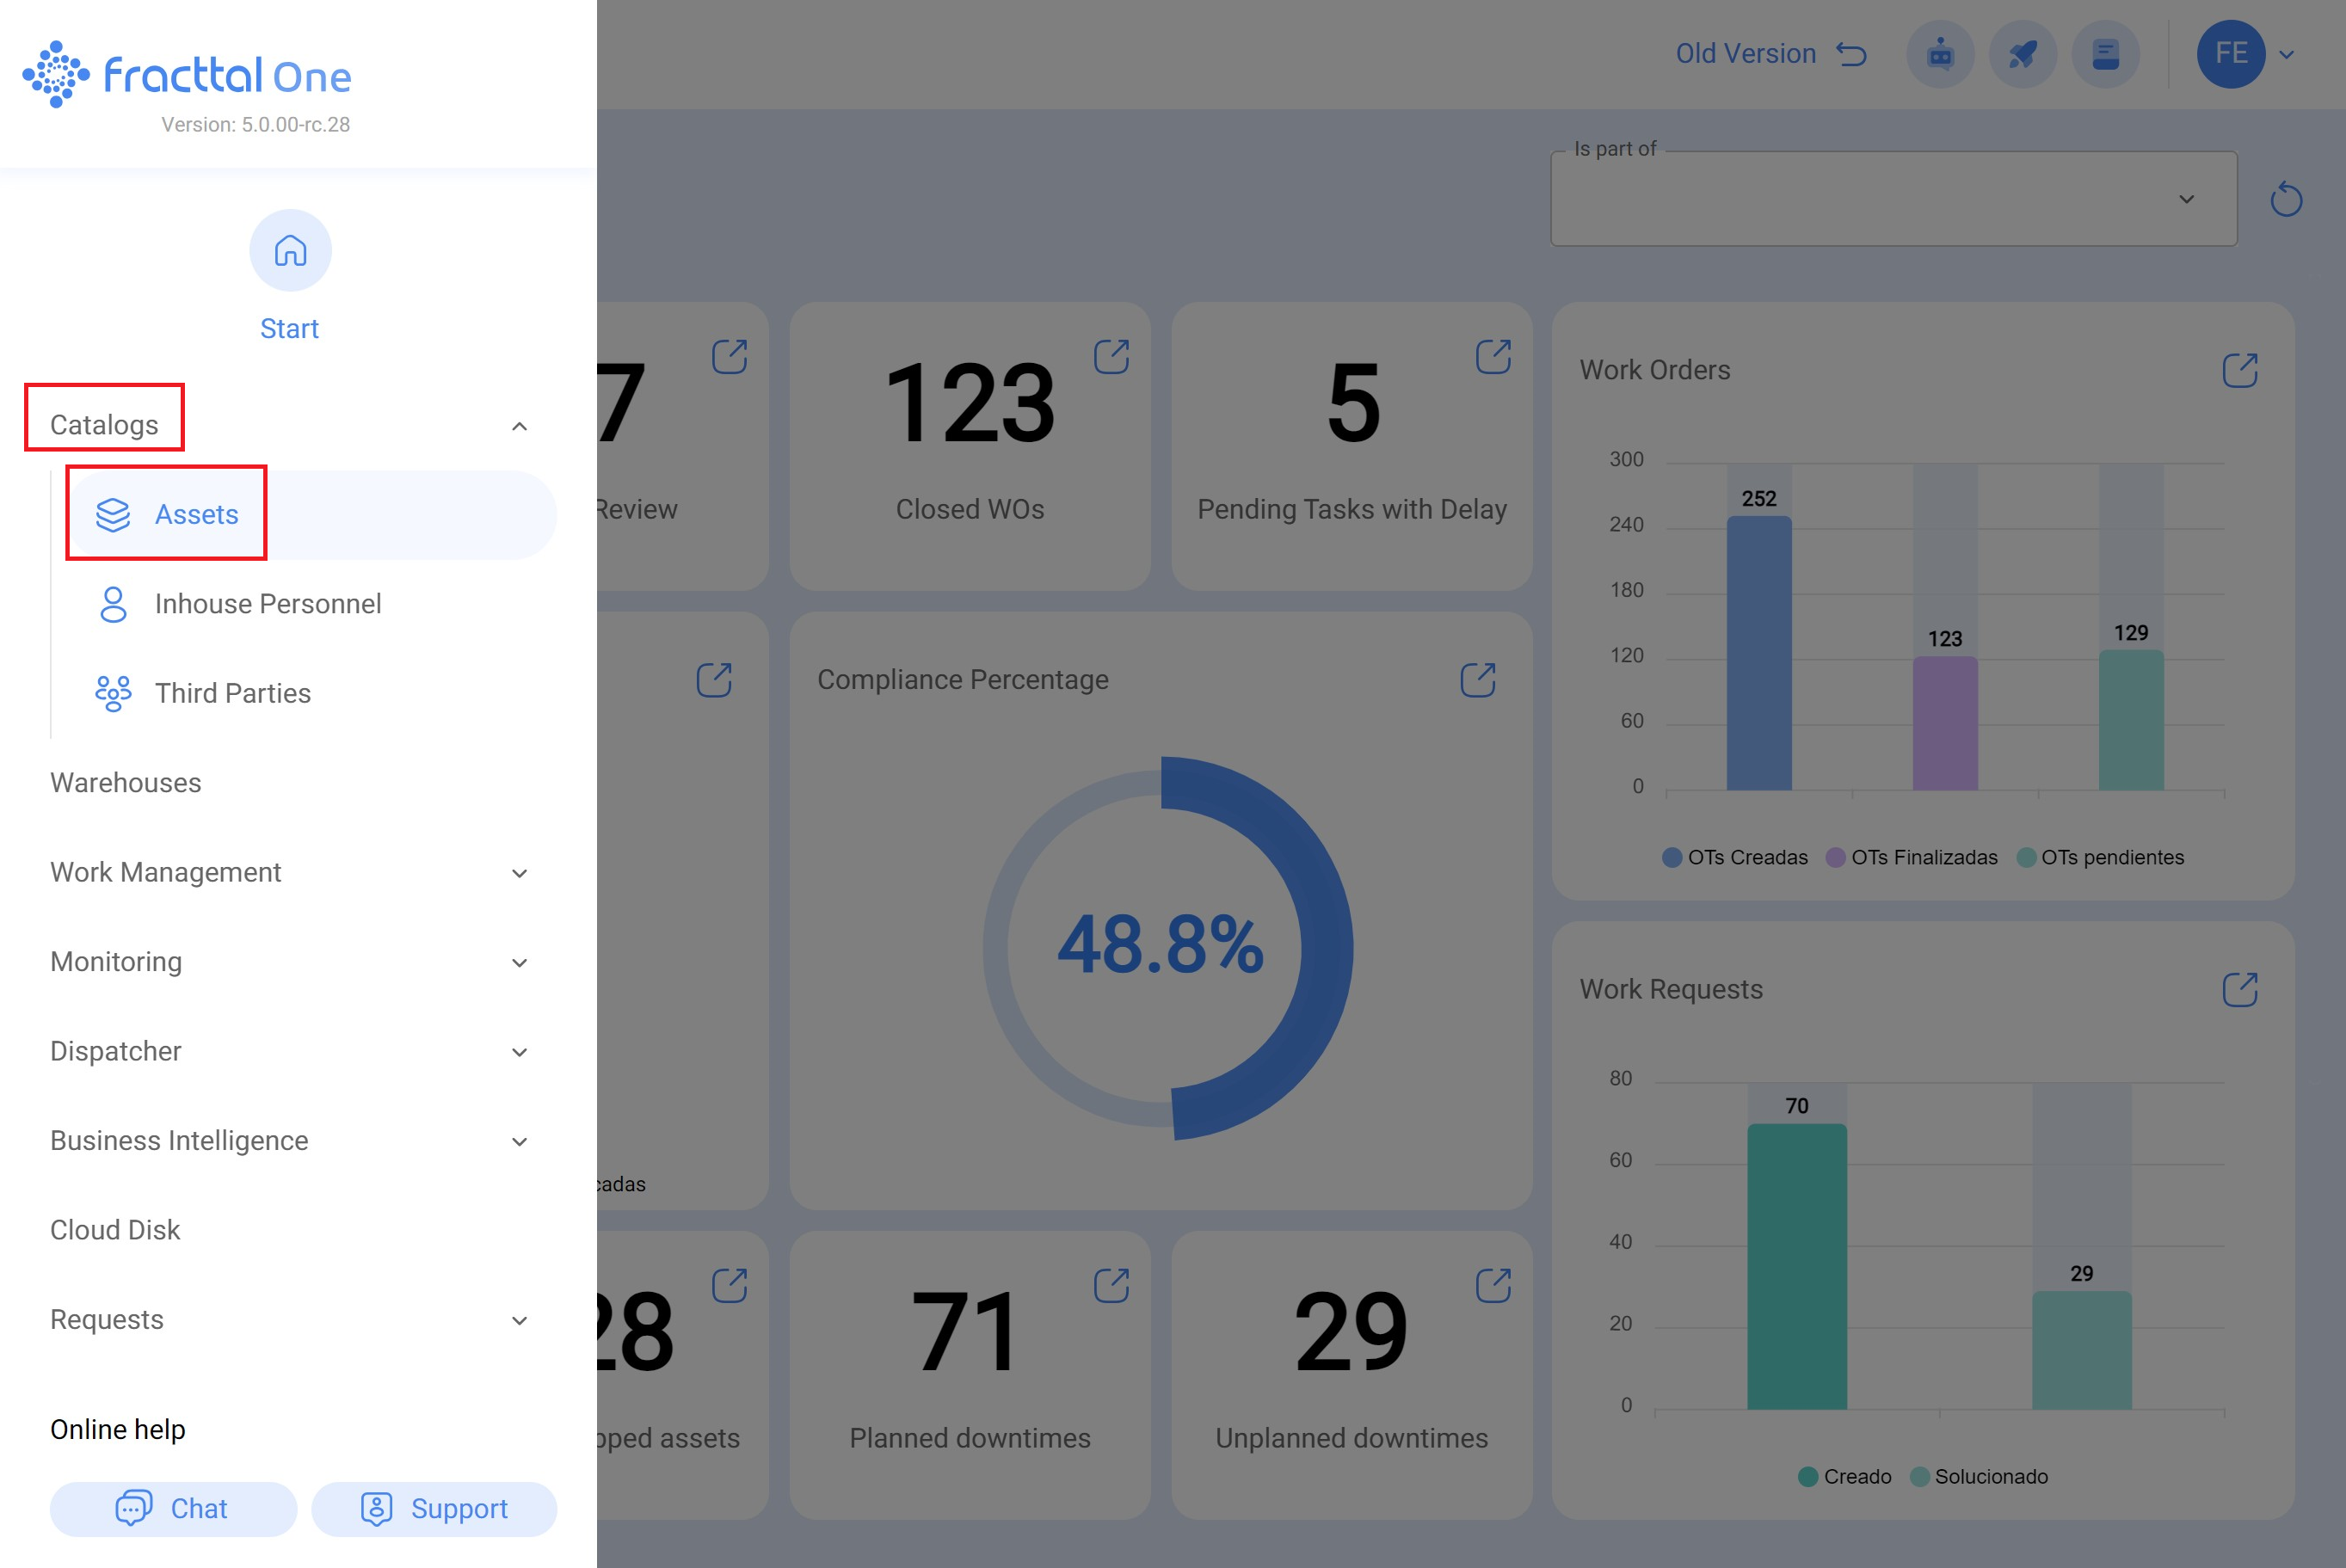Click the 123 Closed WOs value
Screen dimensions: 2346x1568
tap(970, 403)
